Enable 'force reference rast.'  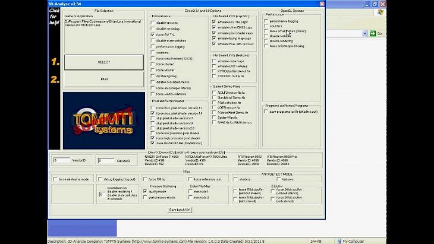click(190, 179)
